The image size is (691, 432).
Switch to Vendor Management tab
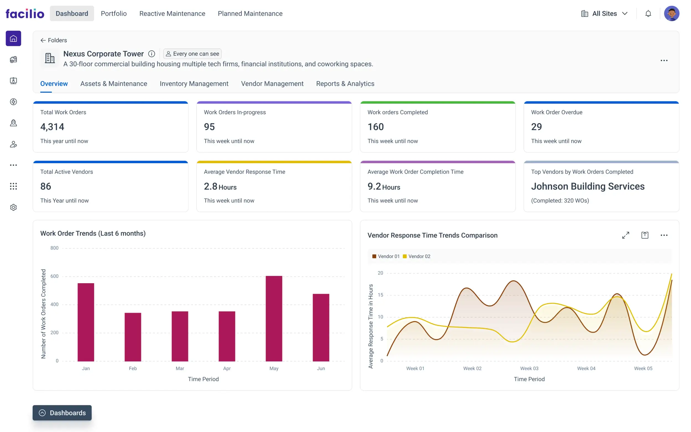point(272,84)
